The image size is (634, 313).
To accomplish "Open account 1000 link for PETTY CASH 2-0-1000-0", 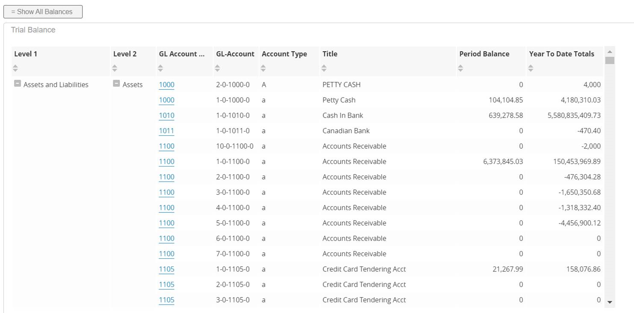I will click(x=166, y=85).
